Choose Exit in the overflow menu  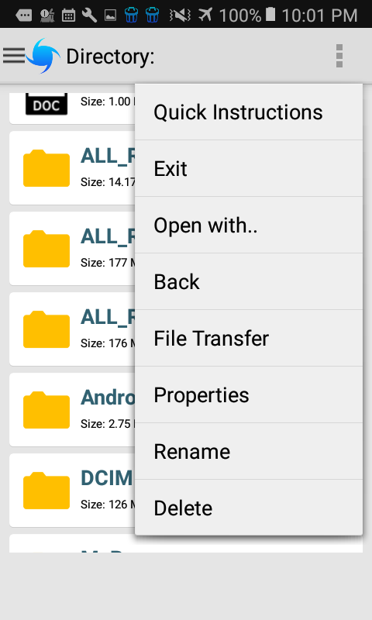[249, 168]
